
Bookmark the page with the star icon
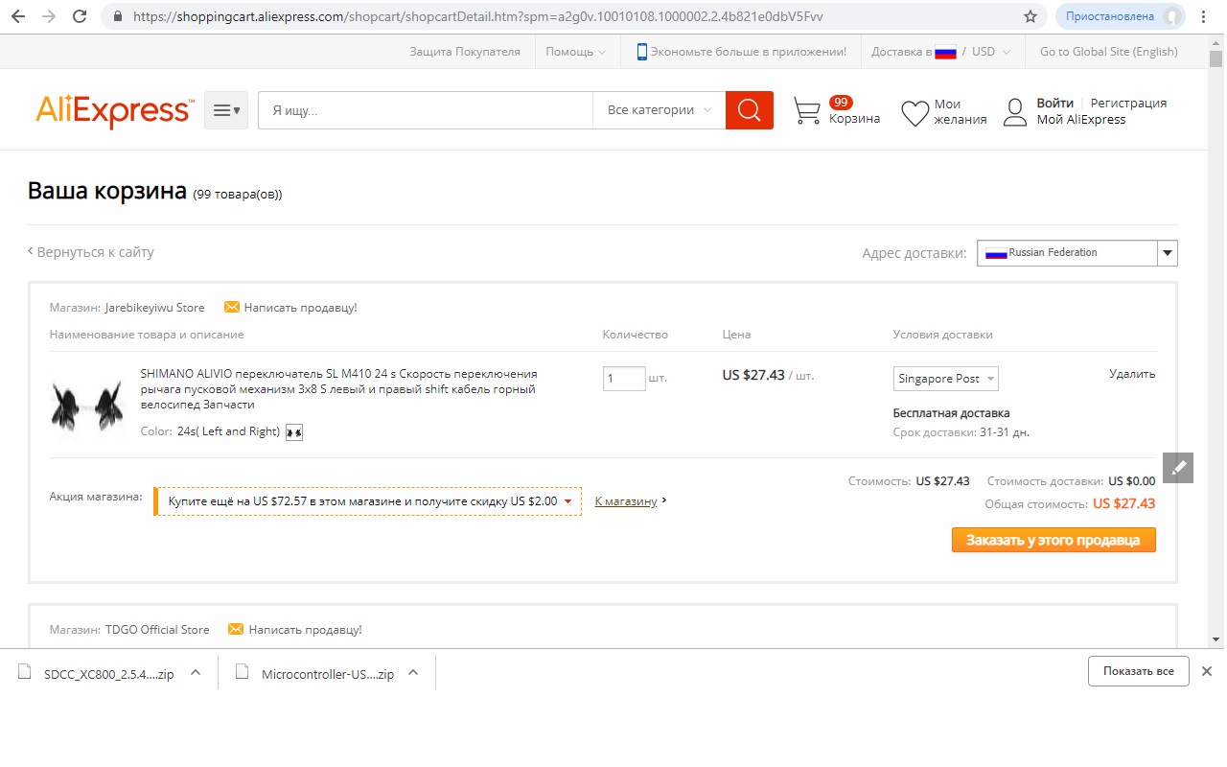pos(1030,16)
